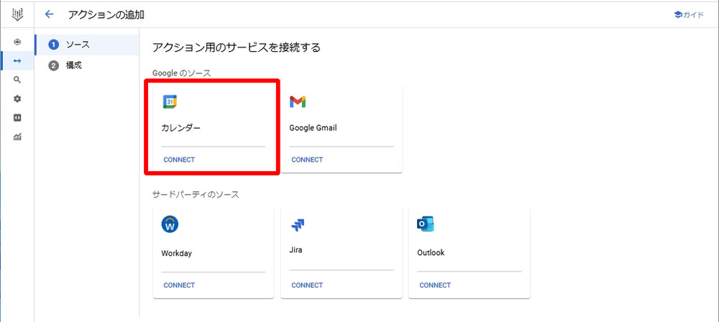This screenshot has height=322, width=719.
Task: Open the code embed icon in the sidebar
Action: (x=17, y=118)
